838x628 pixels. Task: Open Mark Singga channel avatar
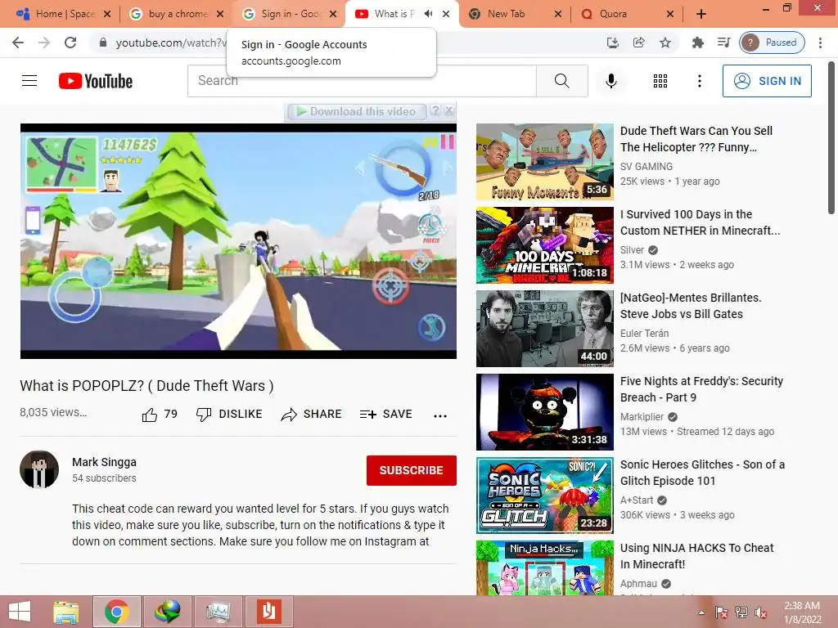pyautogui.click(x=39, y=469)
